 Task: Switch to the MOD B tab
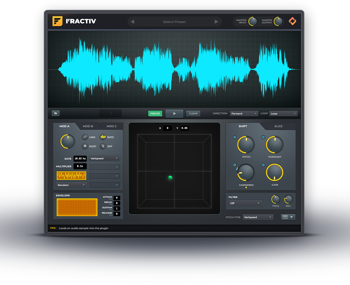coord(88,126)
